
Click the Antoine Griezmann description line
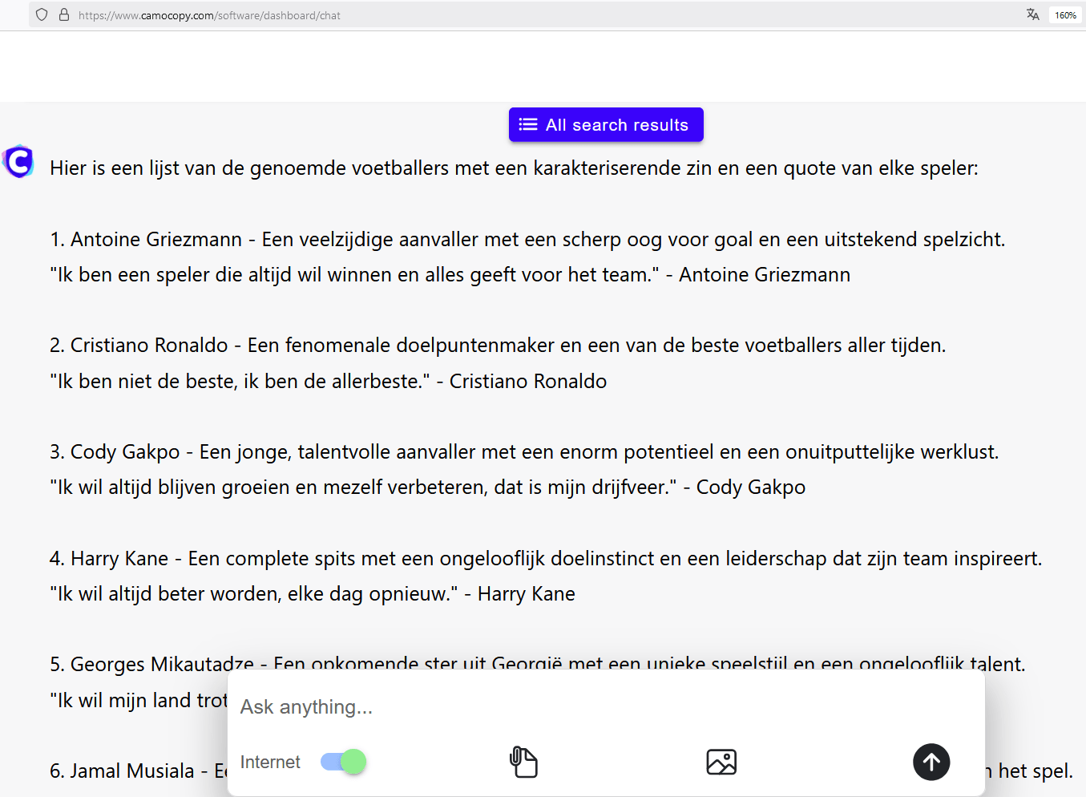(x=527, y=240)
